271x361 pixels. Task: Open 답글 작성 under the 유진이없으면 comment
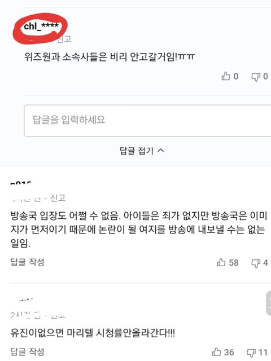28,351
